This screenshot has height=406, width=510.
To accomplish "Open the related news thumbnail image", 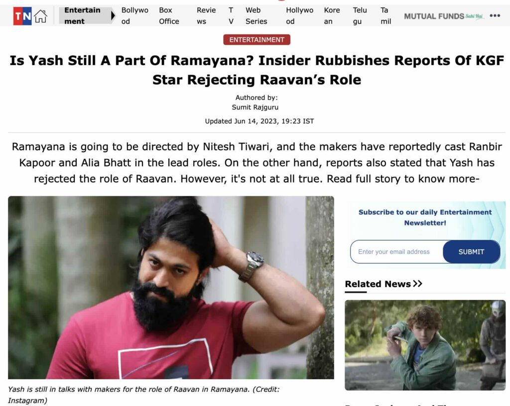I will (x=425, y=345).
